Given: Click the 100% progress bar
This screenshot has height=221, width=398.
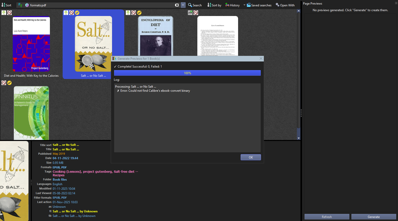Looking at the screenshot, I should coord(187,73).
